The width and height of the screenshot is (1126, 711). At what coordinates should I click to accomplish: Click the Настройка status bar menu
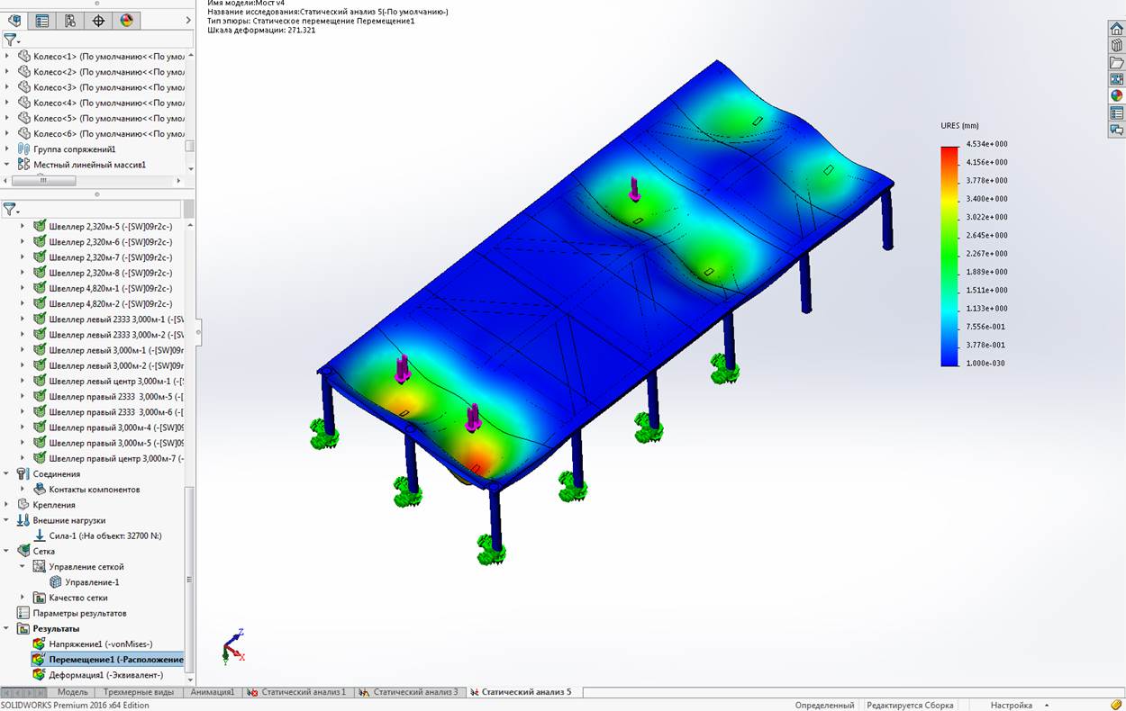(1012, 705)
